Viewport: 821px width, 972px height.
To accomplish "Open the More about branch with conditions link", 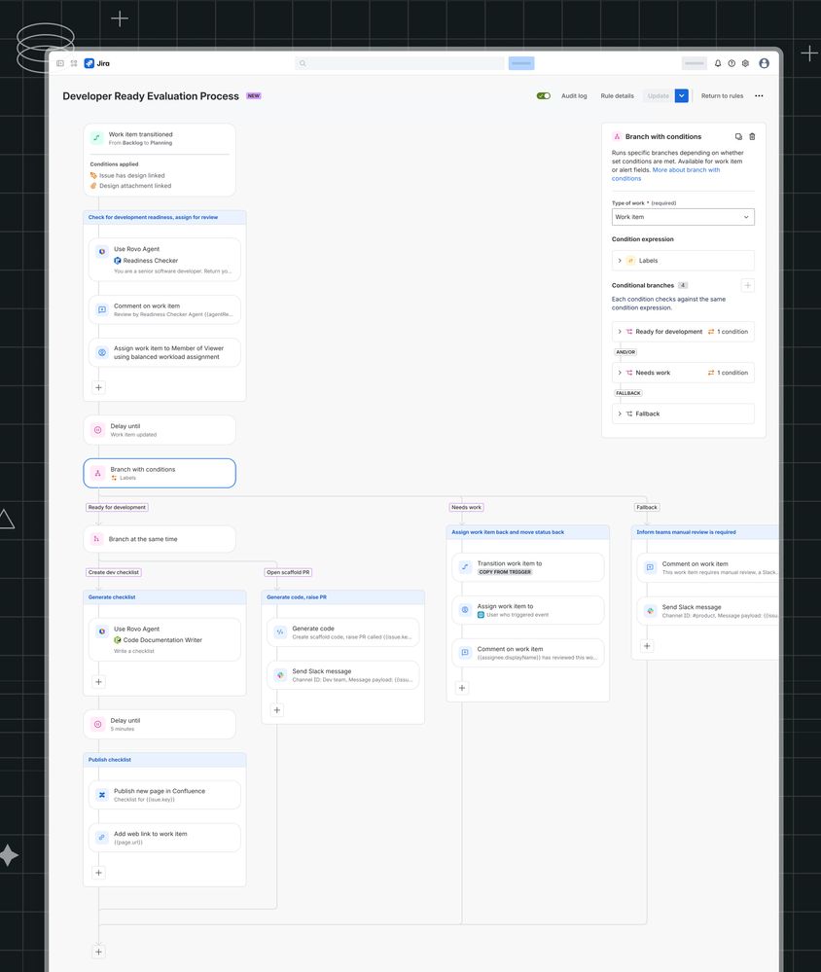I will pyautogui.click(x=686, y=170).
